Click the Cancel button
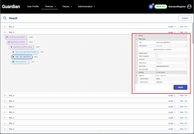 pyautogui.click(x=185, y=18)
